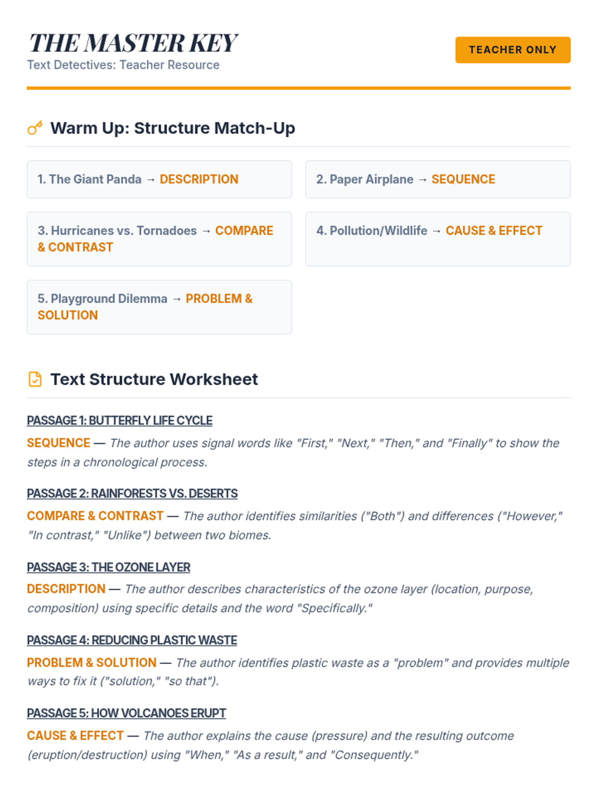The height and width of the screenshot is (796, 597).
Task: Select the Pollution/Wildlife Cause & Effect card
Action: (438, 239)
